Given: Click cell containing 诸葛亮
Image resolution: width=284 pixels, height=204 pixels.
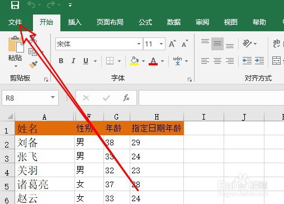Looking at the screenshot, I should click(45, 184).
